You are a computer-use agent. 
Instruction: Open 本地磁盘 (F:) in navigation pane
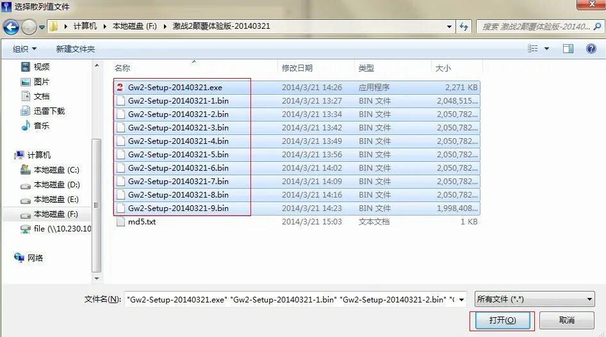coord(49,214)
